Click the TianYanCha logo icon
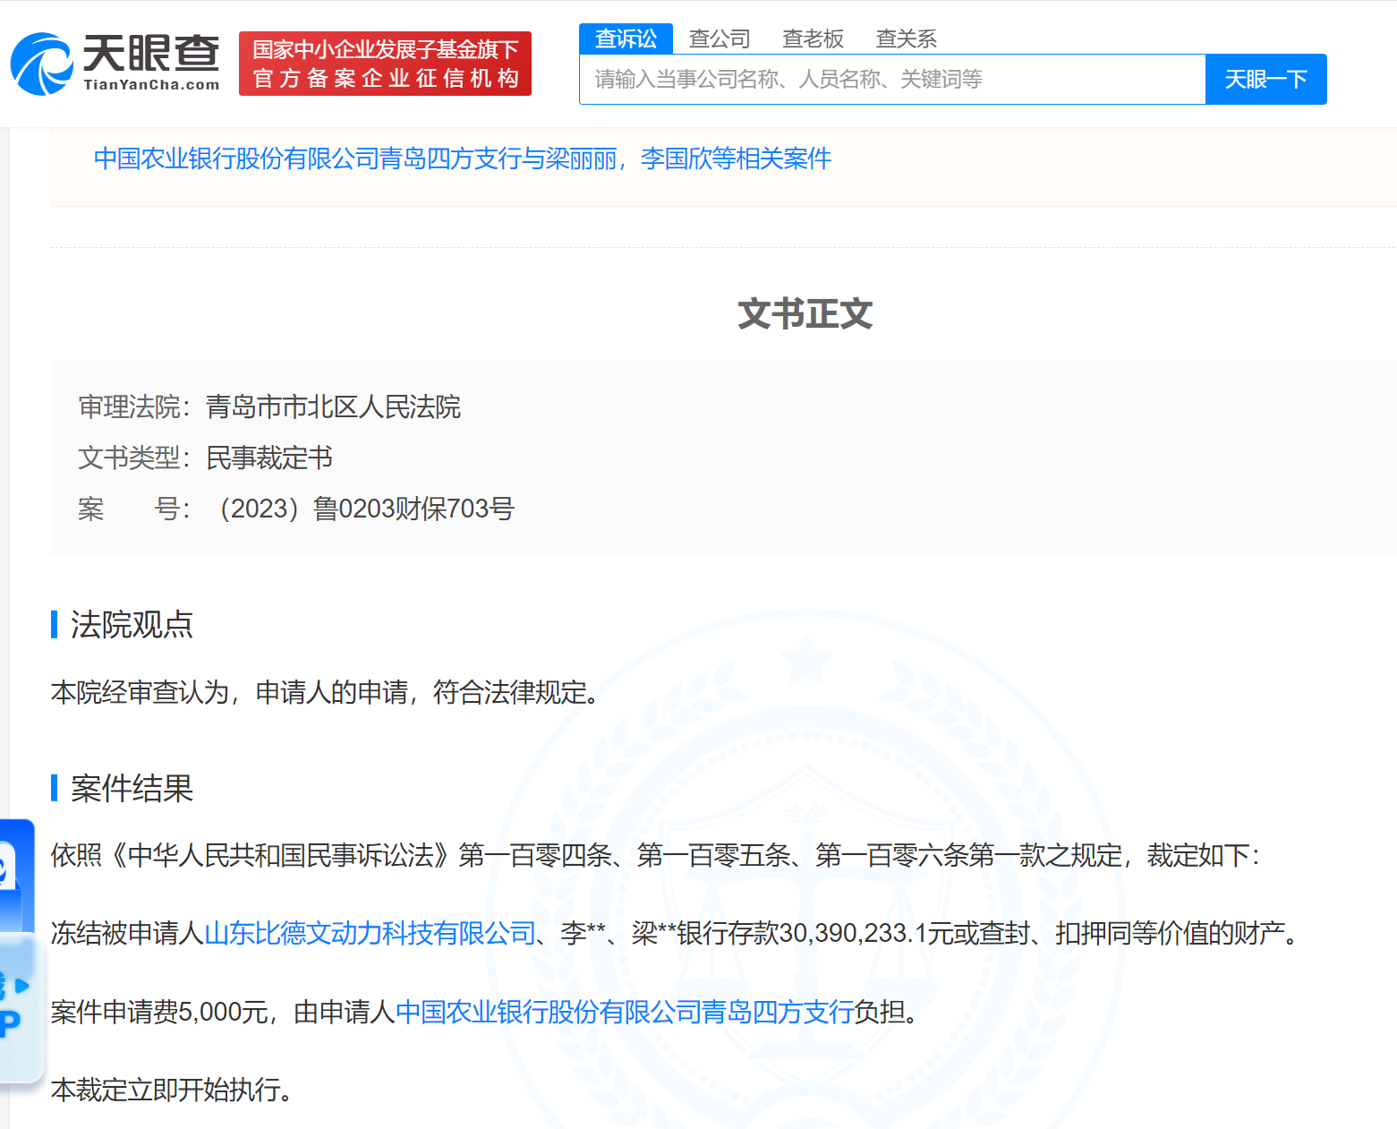The width and height of the screenshot is (1397, 1129). (x=41, y=64)
